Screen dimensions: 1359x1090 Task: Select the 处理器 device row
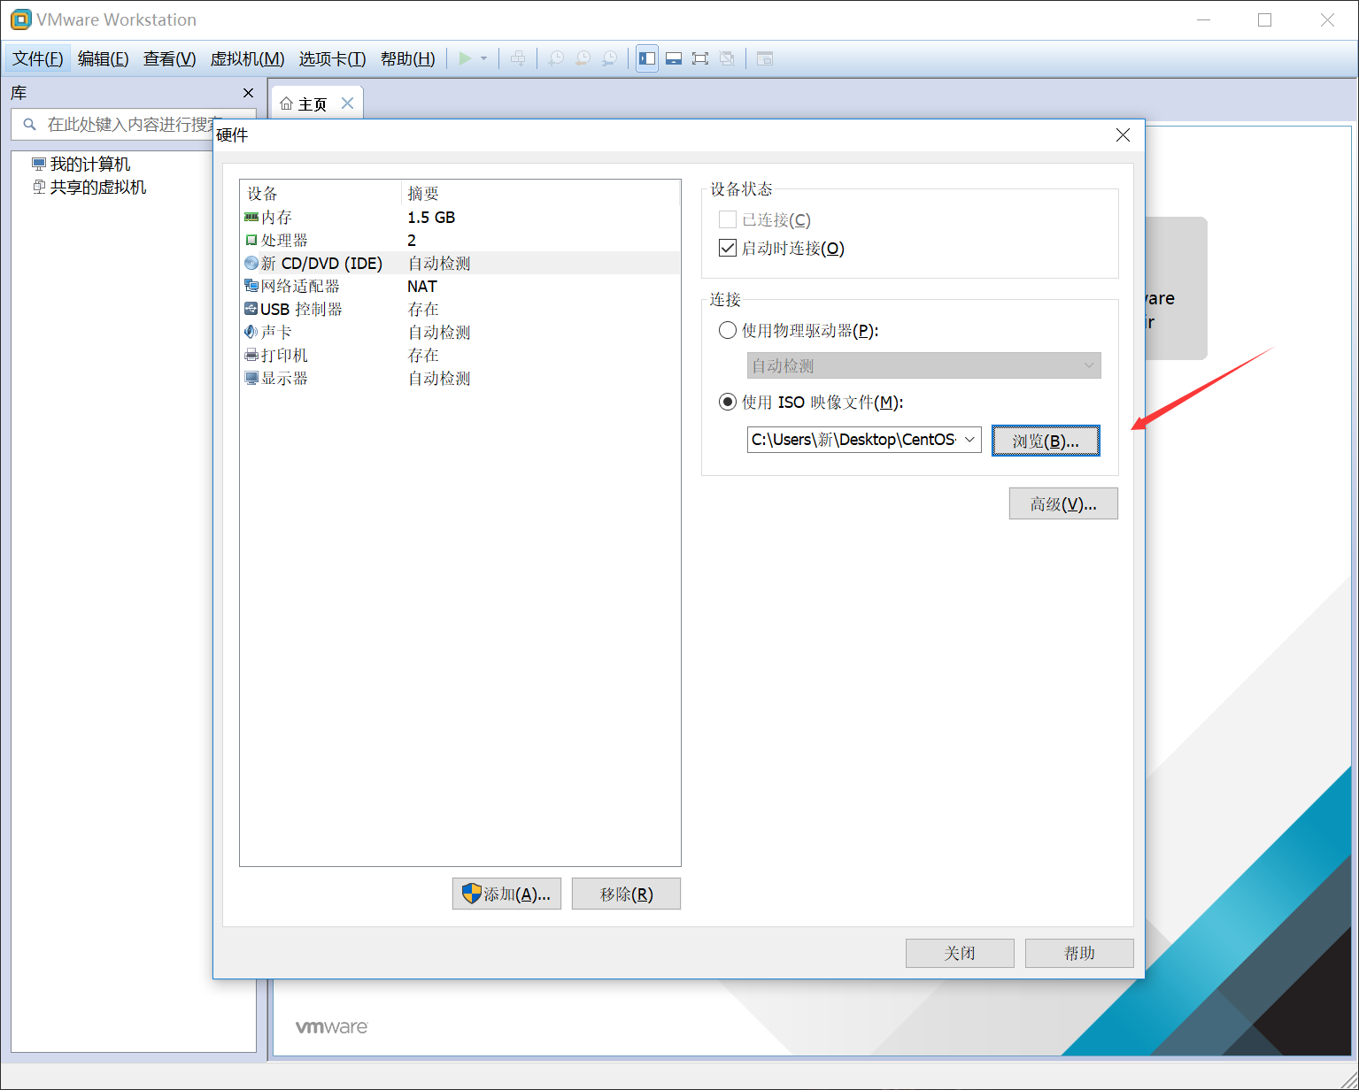click(460, 240)
